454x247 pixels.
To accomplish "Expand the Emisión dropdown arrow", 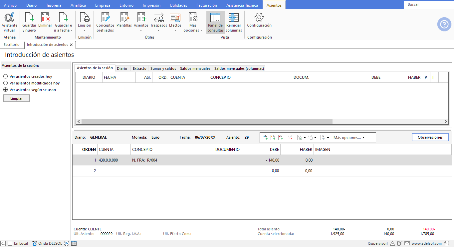I will [85, 31].
